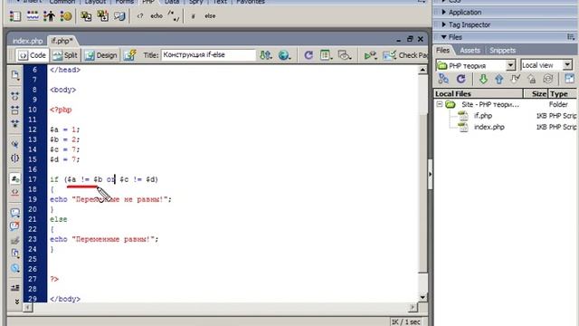
Task: Click the Local Files column header
Action: (x=479, y=93)
